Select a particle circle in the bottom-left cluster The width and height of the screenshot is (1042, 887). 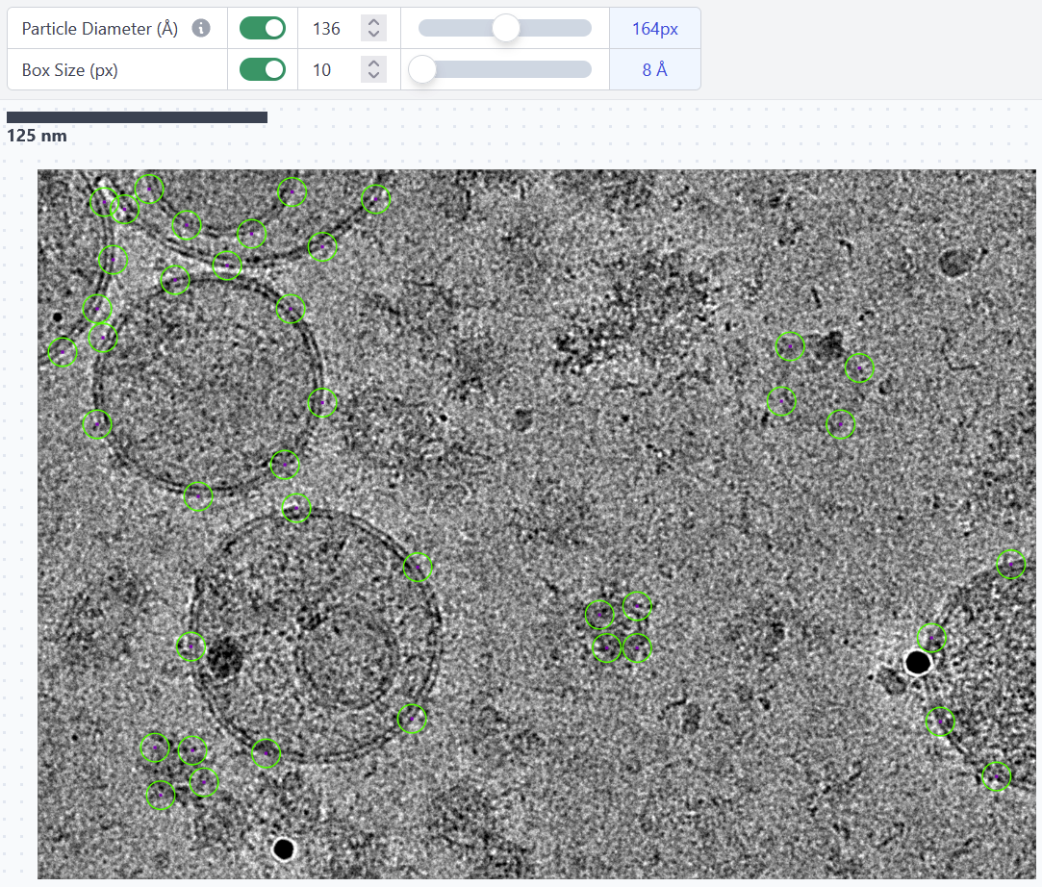coord(155,748)
